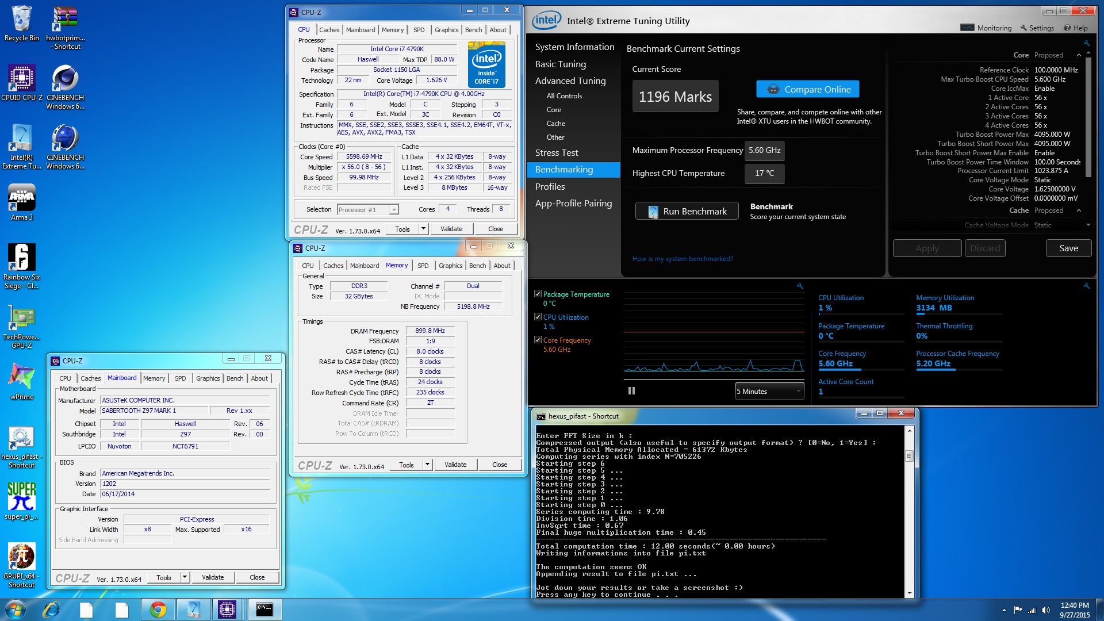Open the Processor #1 selection dropdown

367,210
